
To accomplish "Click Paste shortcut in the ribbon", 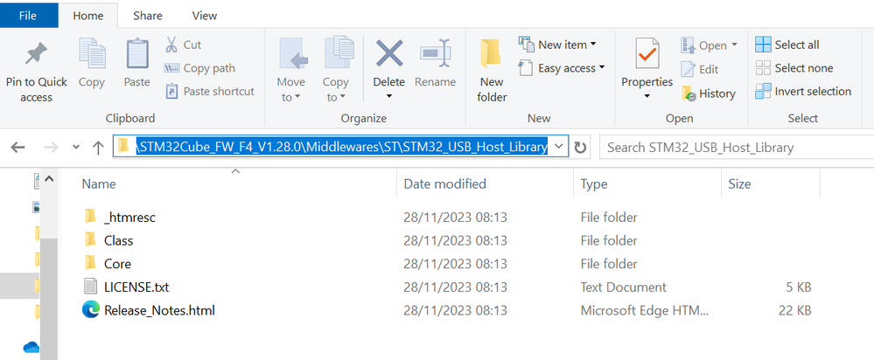I will pyautogui.click(x=210, y=91).
